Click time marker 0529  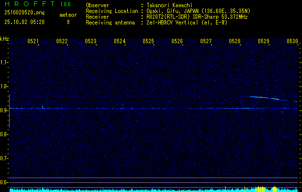click(264, 41)
